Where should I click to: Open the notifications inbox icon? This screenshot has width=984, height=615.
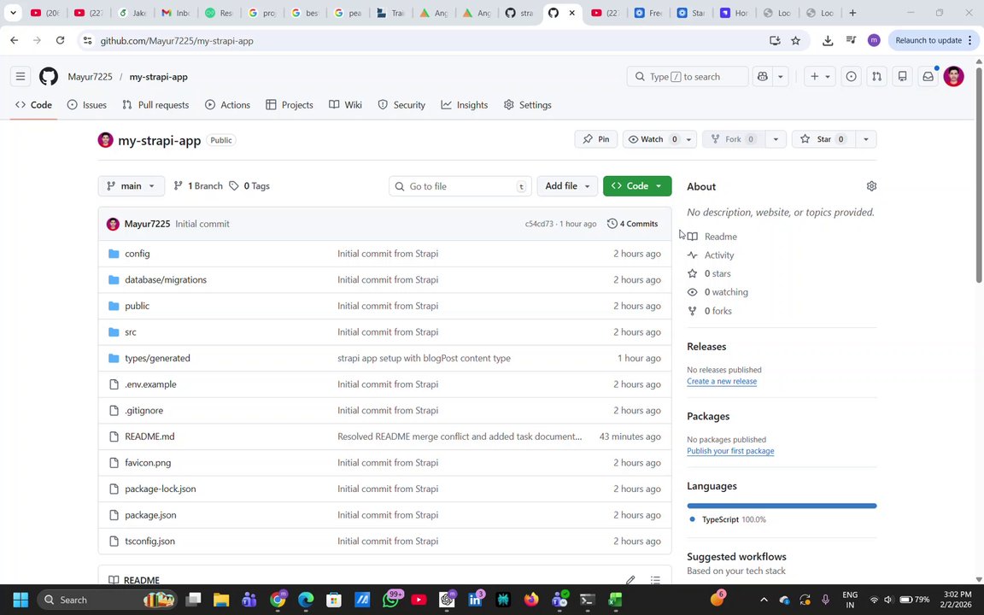pyautogui.click(x=928, y=77)
